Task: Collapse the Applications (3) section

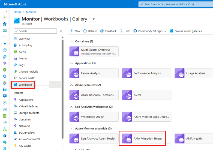Action: [x=71, y=63]
